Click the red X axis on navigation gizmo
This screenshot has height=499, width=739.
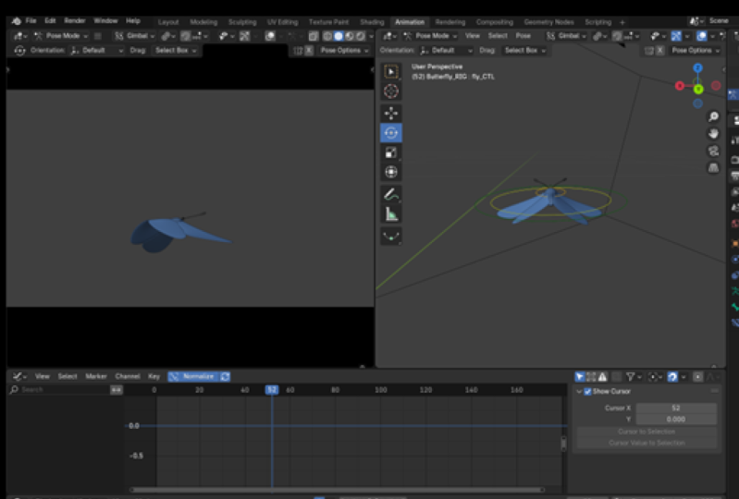pos(680,86)
